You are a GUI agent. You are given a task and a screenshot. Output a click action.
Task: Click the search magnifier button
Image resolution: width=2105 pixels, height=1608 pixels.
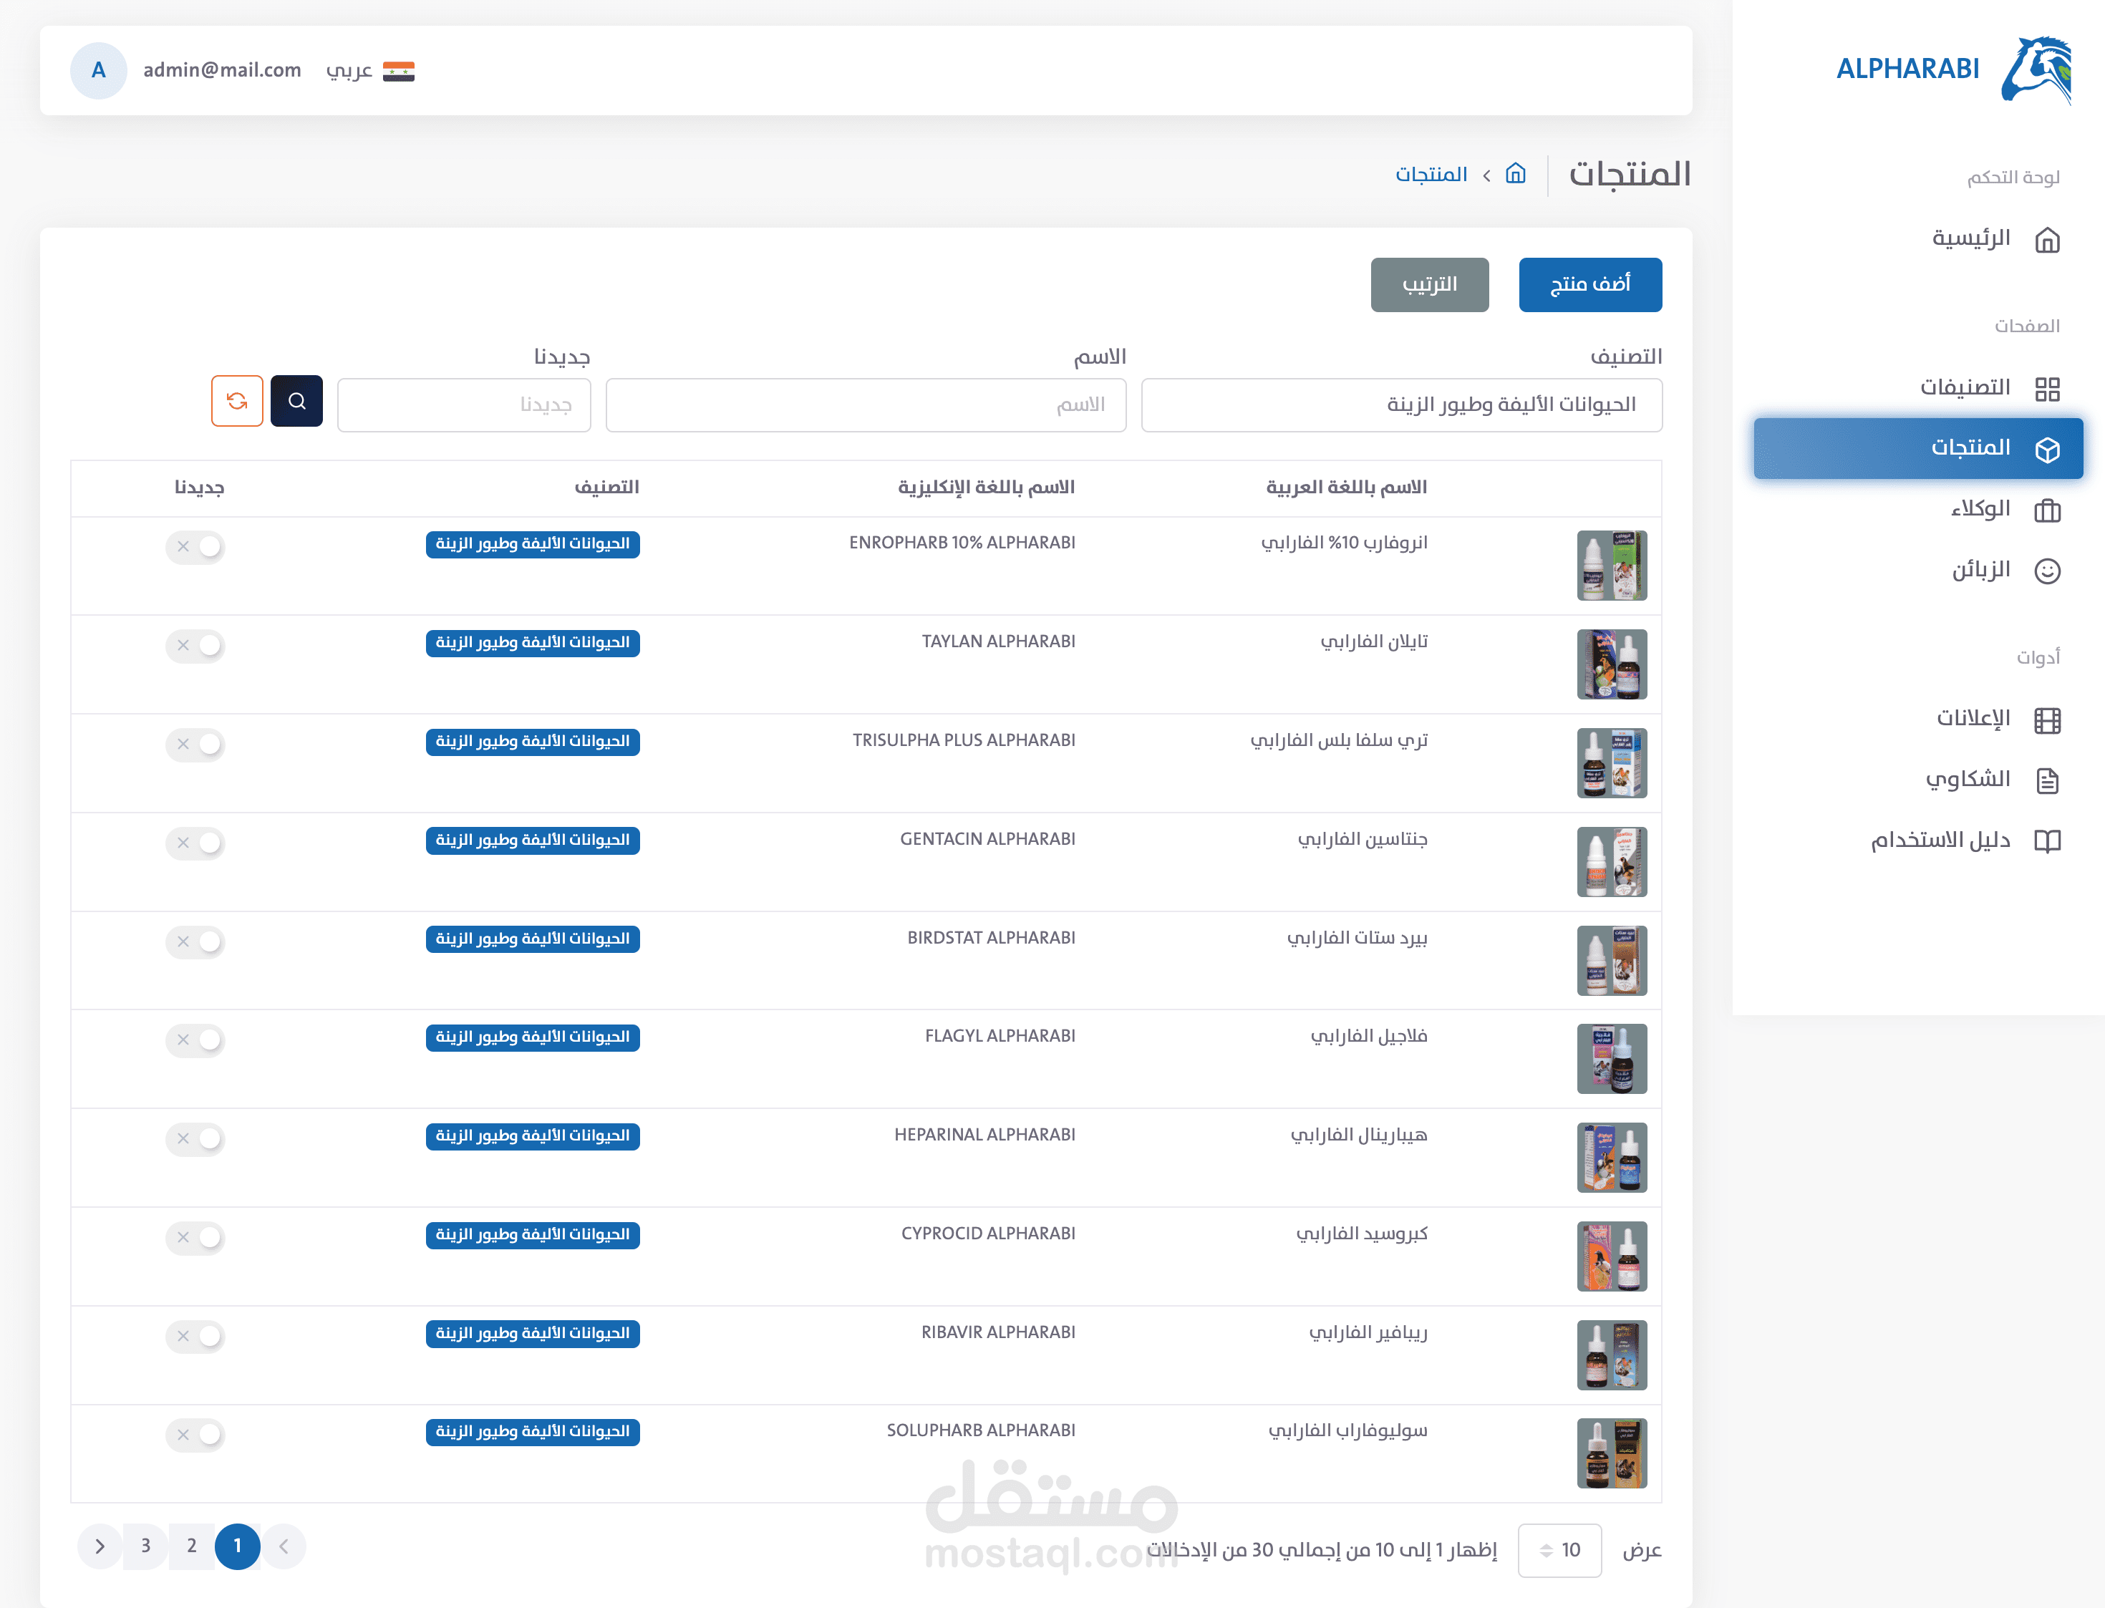(296, 401)
